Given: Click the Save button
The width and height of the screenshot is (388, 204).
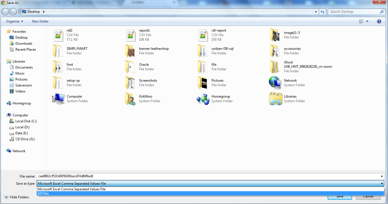Looking at the screenshot, I should pyautogui.click(x=340, y=196).
